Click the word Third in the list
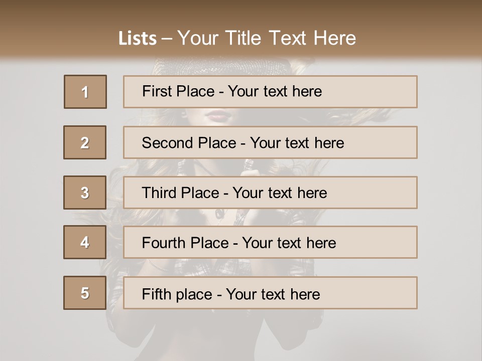 pyautogui.click(x=159, y=193)
